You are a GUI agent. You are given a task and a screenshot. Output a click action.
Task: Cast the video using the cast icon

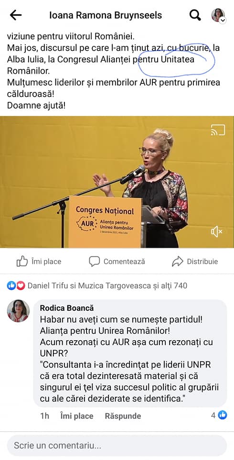tap(218, 130)
